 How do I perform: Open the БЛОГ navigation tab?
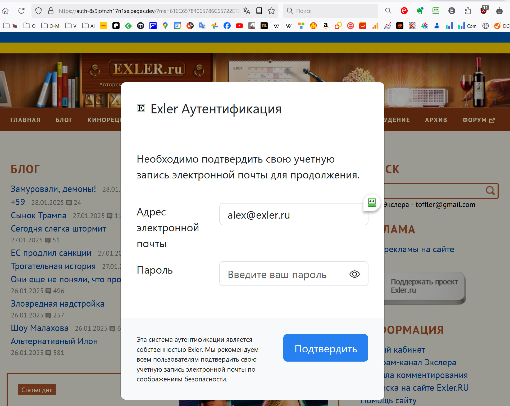(64, 120)
